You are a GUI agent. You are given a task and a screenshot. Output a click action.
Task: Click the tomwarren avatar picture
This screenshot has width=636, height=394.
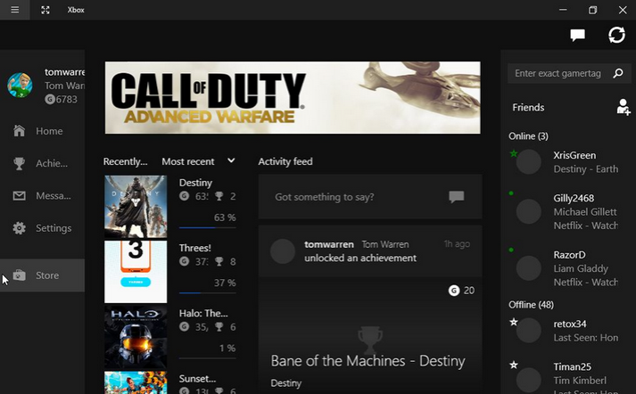(20, 85)
